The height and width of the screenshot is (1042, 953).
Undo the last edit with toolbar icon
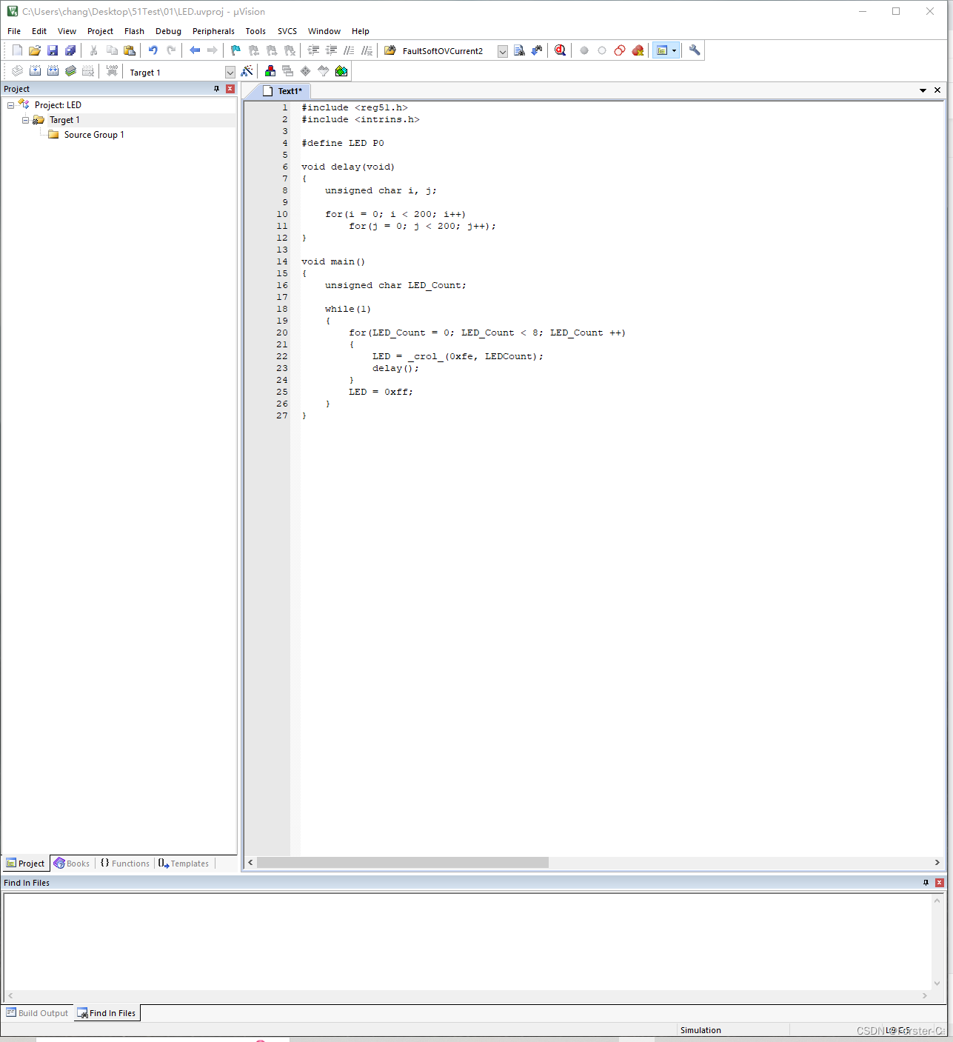click(153, 50)
